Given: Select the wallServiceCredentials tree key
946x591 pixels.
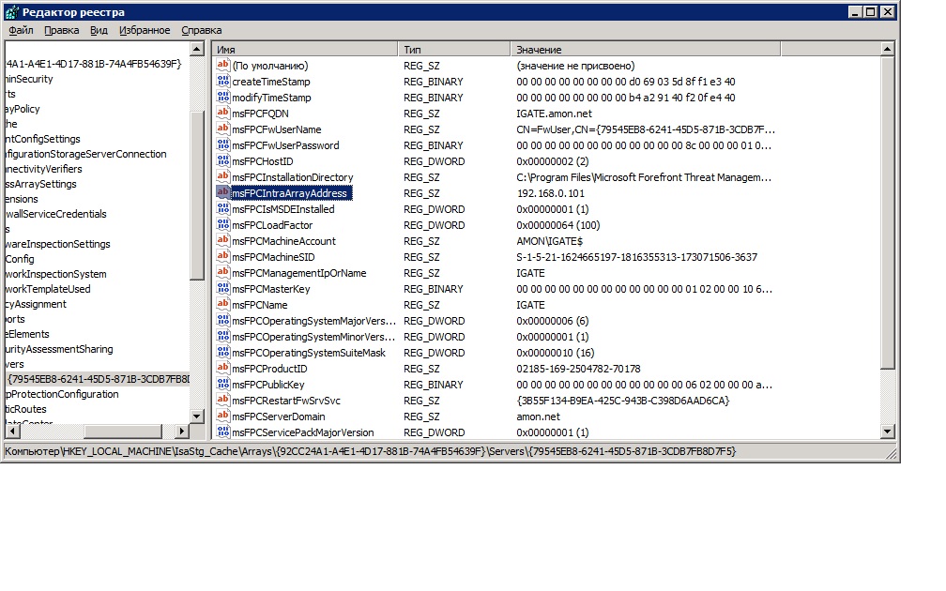Looking at the screenshot, I should click(x=55, y=214).
